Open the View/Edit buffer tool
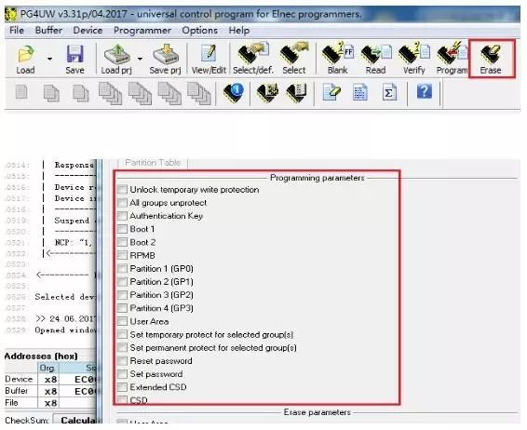Viewport: 527px width, 430px height. pos(209,60)
